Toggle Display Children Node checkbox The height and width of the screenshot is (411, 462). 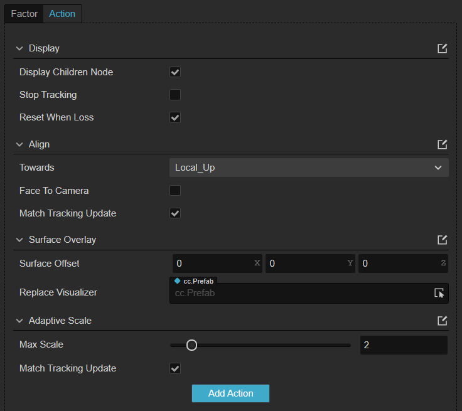(175, 72)
